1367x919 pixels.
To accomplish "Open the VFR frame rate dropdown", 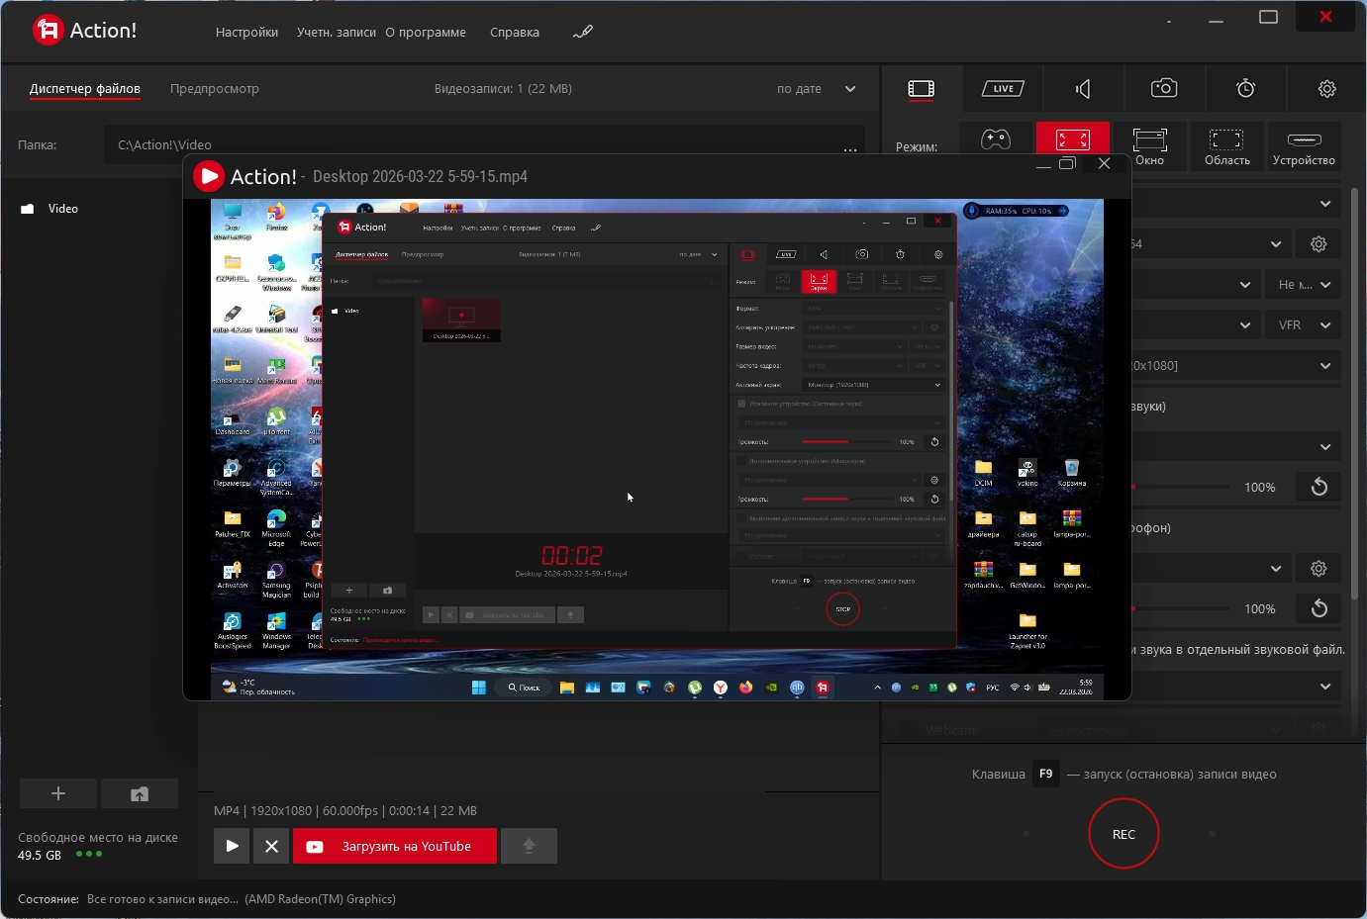I will [x=1303, y=324].
